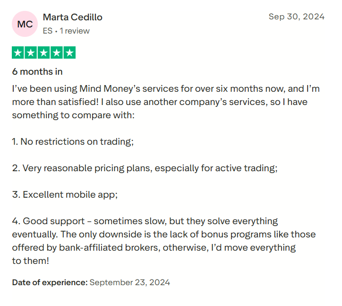Screen dimensions: 342x306
Task: Click the "Date of experience:" label
Action: [x=50, y=282]
